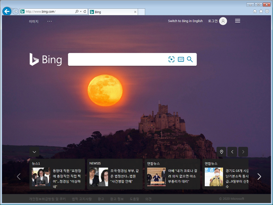
Task: Click the Bing favicon in the address bar
Action: pyautogui.click(x=22, y=11)
